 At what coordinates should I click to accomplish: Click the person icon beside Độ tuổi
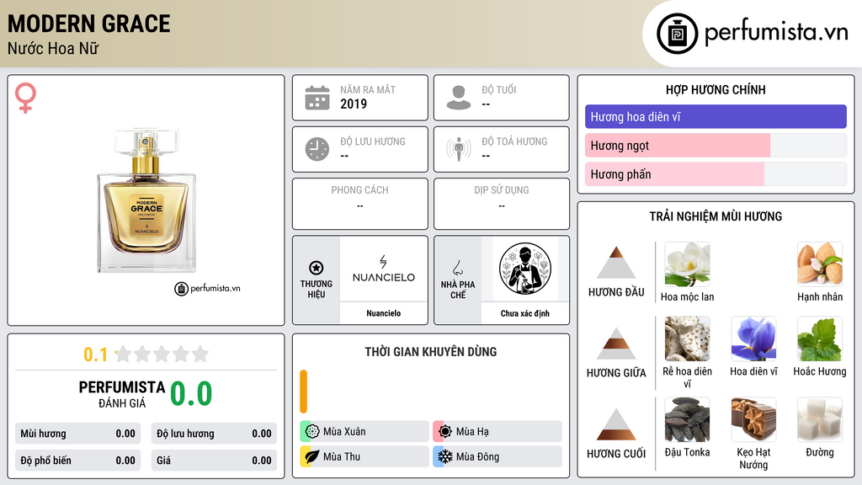[459, 98]
